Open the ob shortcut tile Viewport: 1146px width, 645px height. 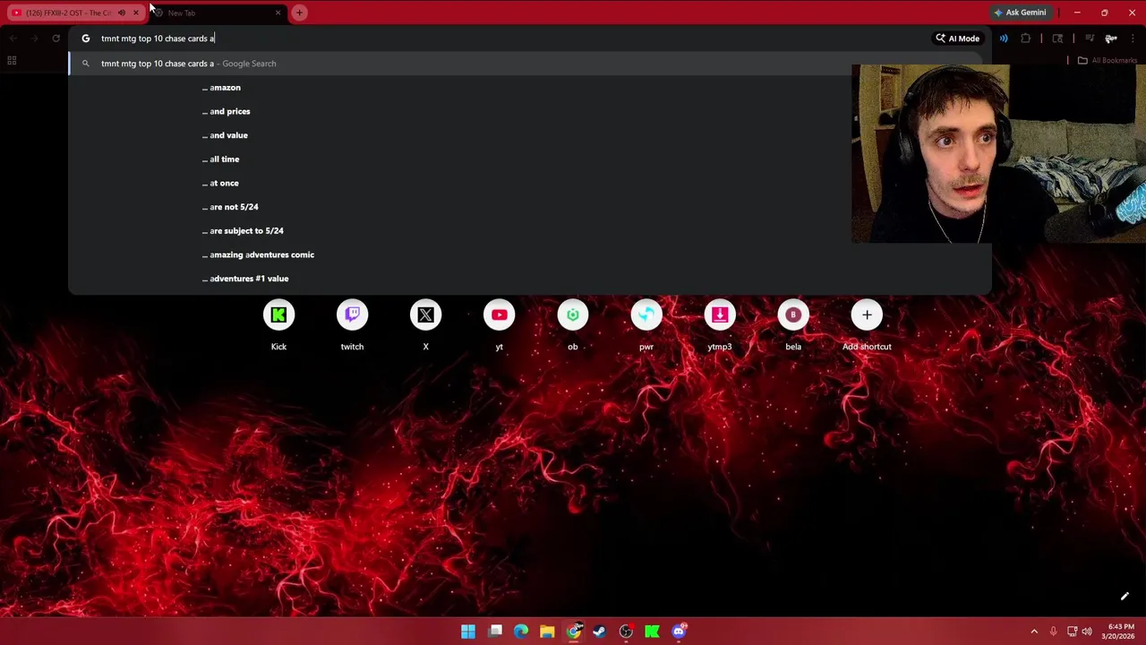click(x=573, y=315)
